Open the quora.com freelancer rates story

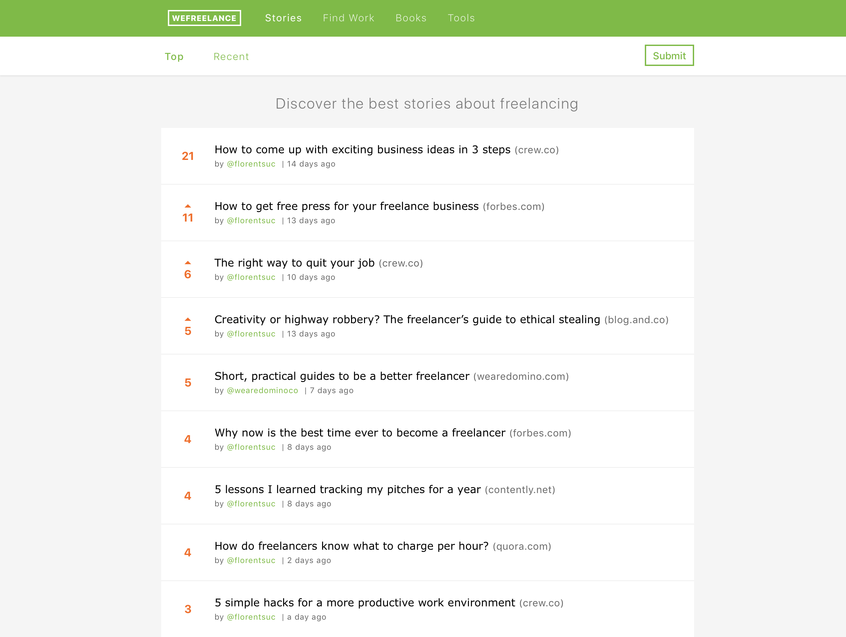(351, 546)
